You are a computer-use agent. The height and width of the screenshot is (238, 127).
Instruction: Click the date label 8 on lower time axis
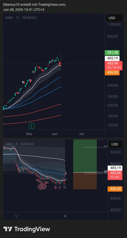[65, 216]
